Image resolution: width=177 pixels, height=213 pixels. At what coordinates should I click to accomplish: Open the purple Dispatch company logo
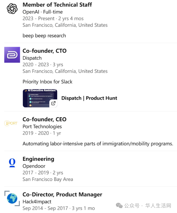(12, 55)
